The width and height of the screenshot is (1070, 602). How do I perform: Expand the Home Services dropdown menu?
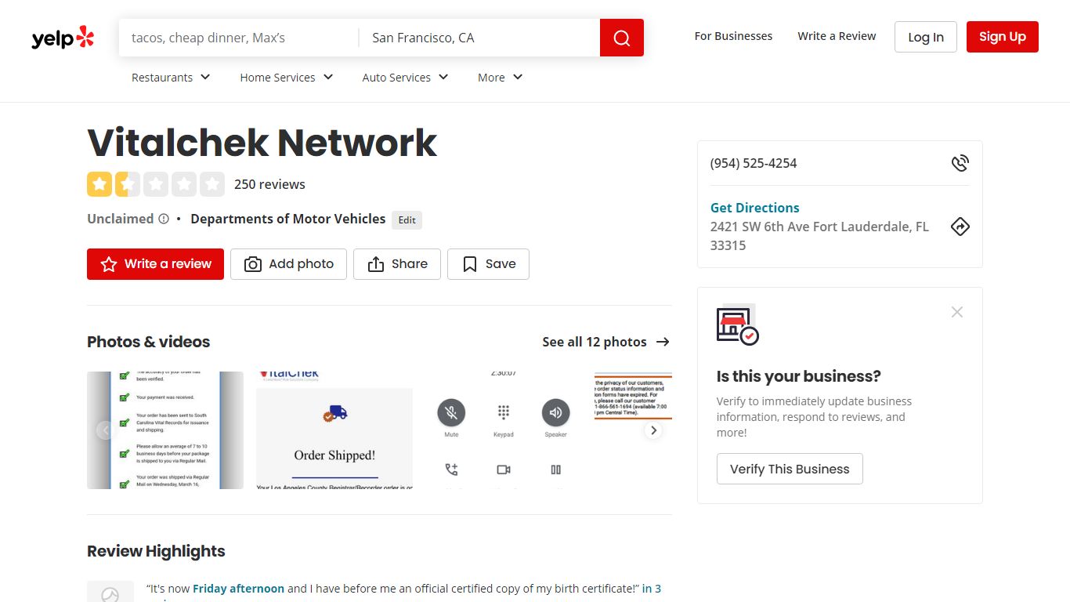point(287,77)
